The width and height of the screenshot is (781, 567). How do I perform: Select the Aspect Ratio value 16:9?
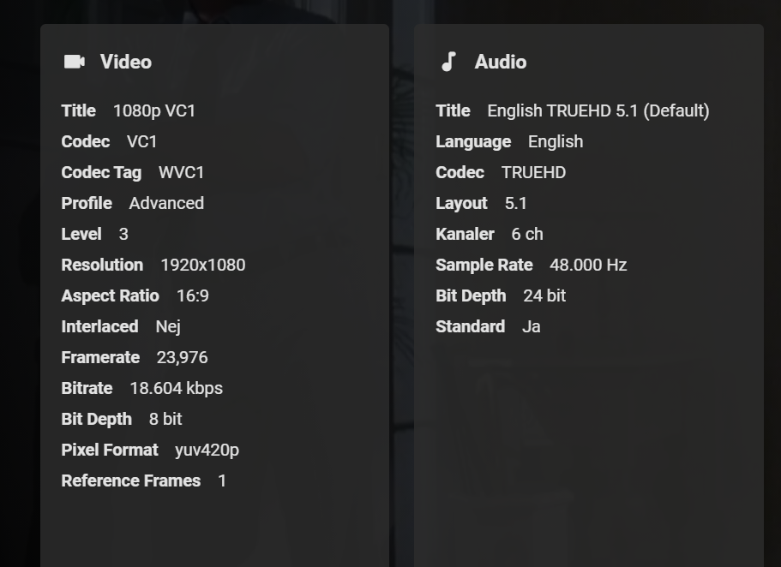pos(193,295)
